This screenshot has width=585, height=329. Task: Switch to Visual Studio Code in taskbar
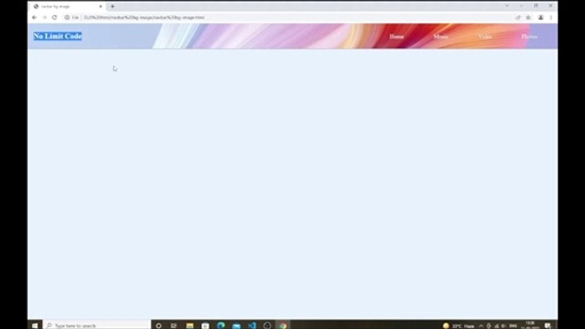[x=252, y=325]
